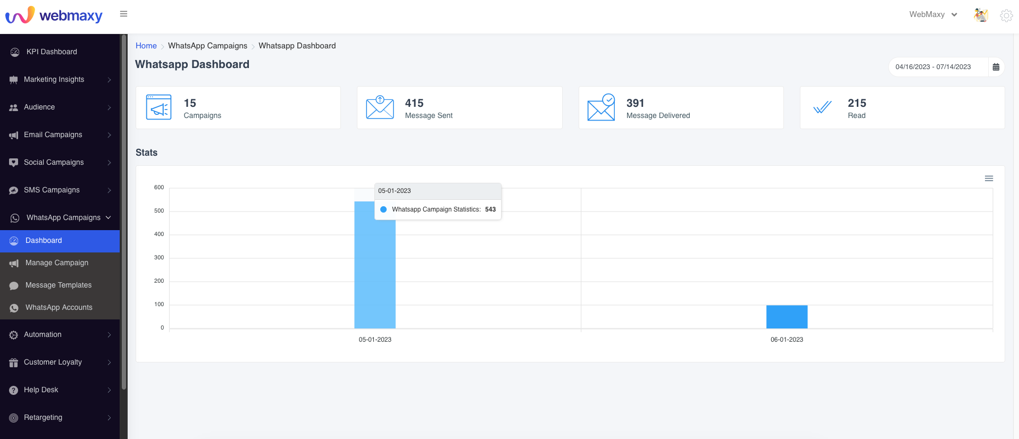Click WhatsApp Campaigns breadcrumb

[x=207, y=46]
